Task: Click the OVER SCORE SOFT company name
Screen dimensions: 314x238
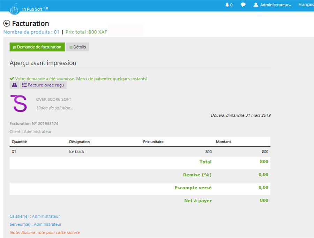Action: 53,99
